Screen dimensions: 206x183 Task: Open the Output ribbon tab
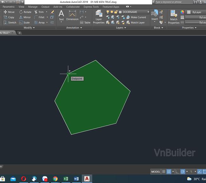point(45,7)
